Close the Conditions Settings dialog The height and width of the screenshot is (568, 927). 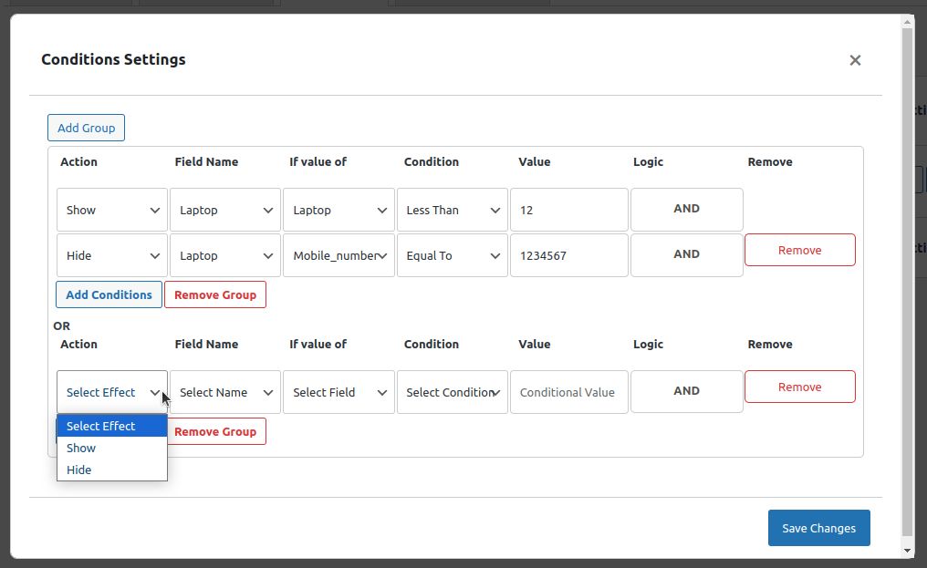(855, 60)
